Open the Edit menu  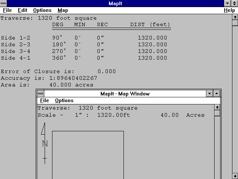[x=22, y=10]
